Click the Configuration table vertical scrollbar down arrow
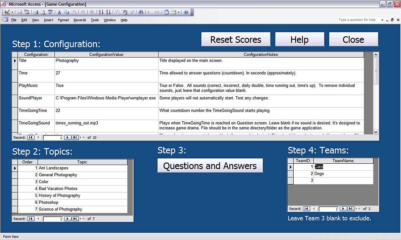The width and height of the screenshot is (401, 240). 376,132
